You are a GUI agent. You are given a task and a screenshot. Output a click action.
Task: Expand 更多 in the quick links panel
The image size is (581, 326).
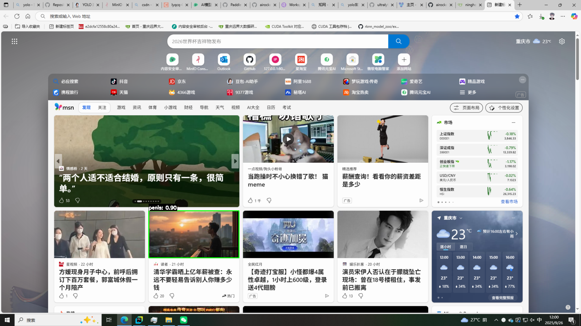tap(468, 92)
